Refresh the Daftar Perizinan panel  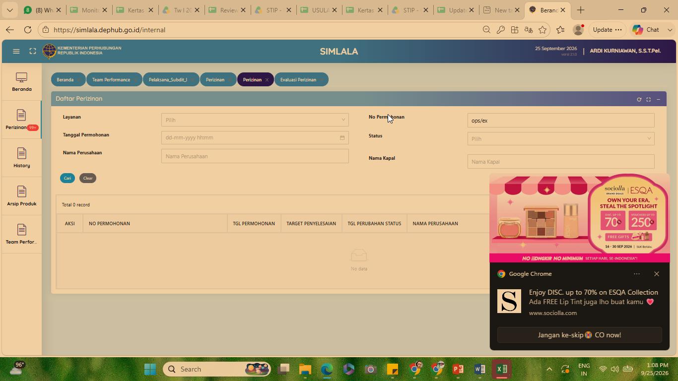pyautogui.click(x=639, y=99)
